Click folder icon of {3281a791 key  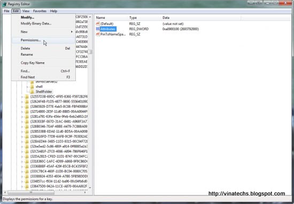pos(27,117)
